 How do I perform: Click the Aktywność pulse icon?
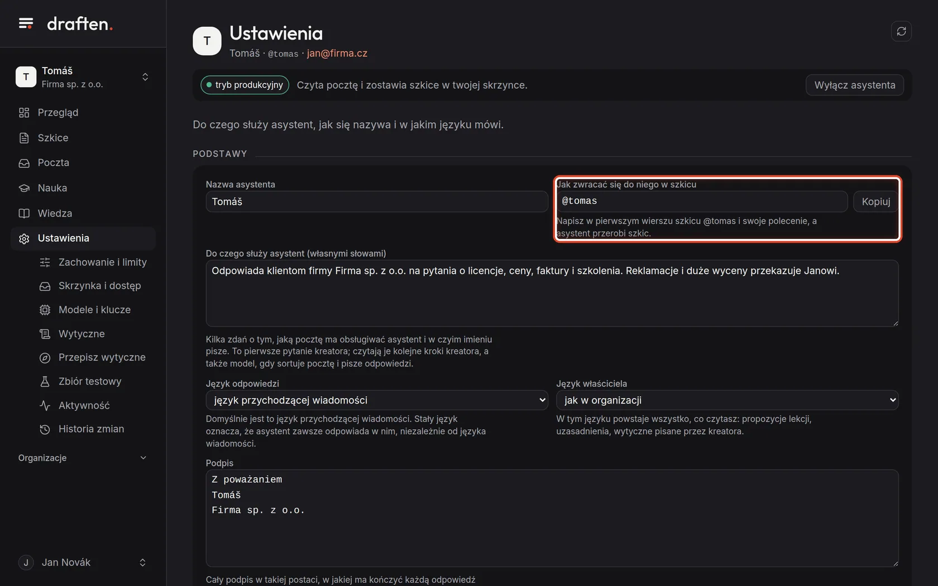coord(45,406)
